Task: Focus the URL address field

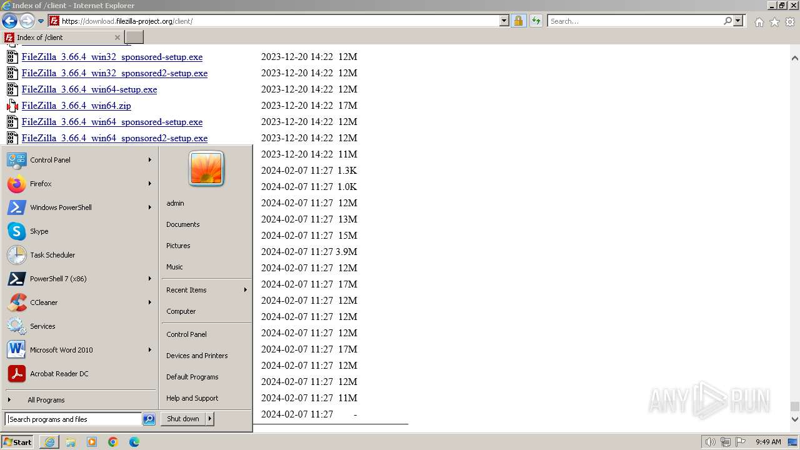Action: pyautogui.click(x=279, y=21)
